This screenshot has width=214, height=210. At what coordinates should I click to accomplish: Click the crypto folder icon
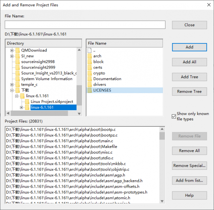click(x=89, y=73)
